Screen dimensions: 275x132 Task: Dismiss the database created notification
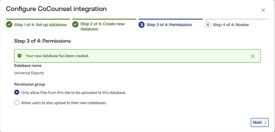pyautogui.click(x=252, y=56)
